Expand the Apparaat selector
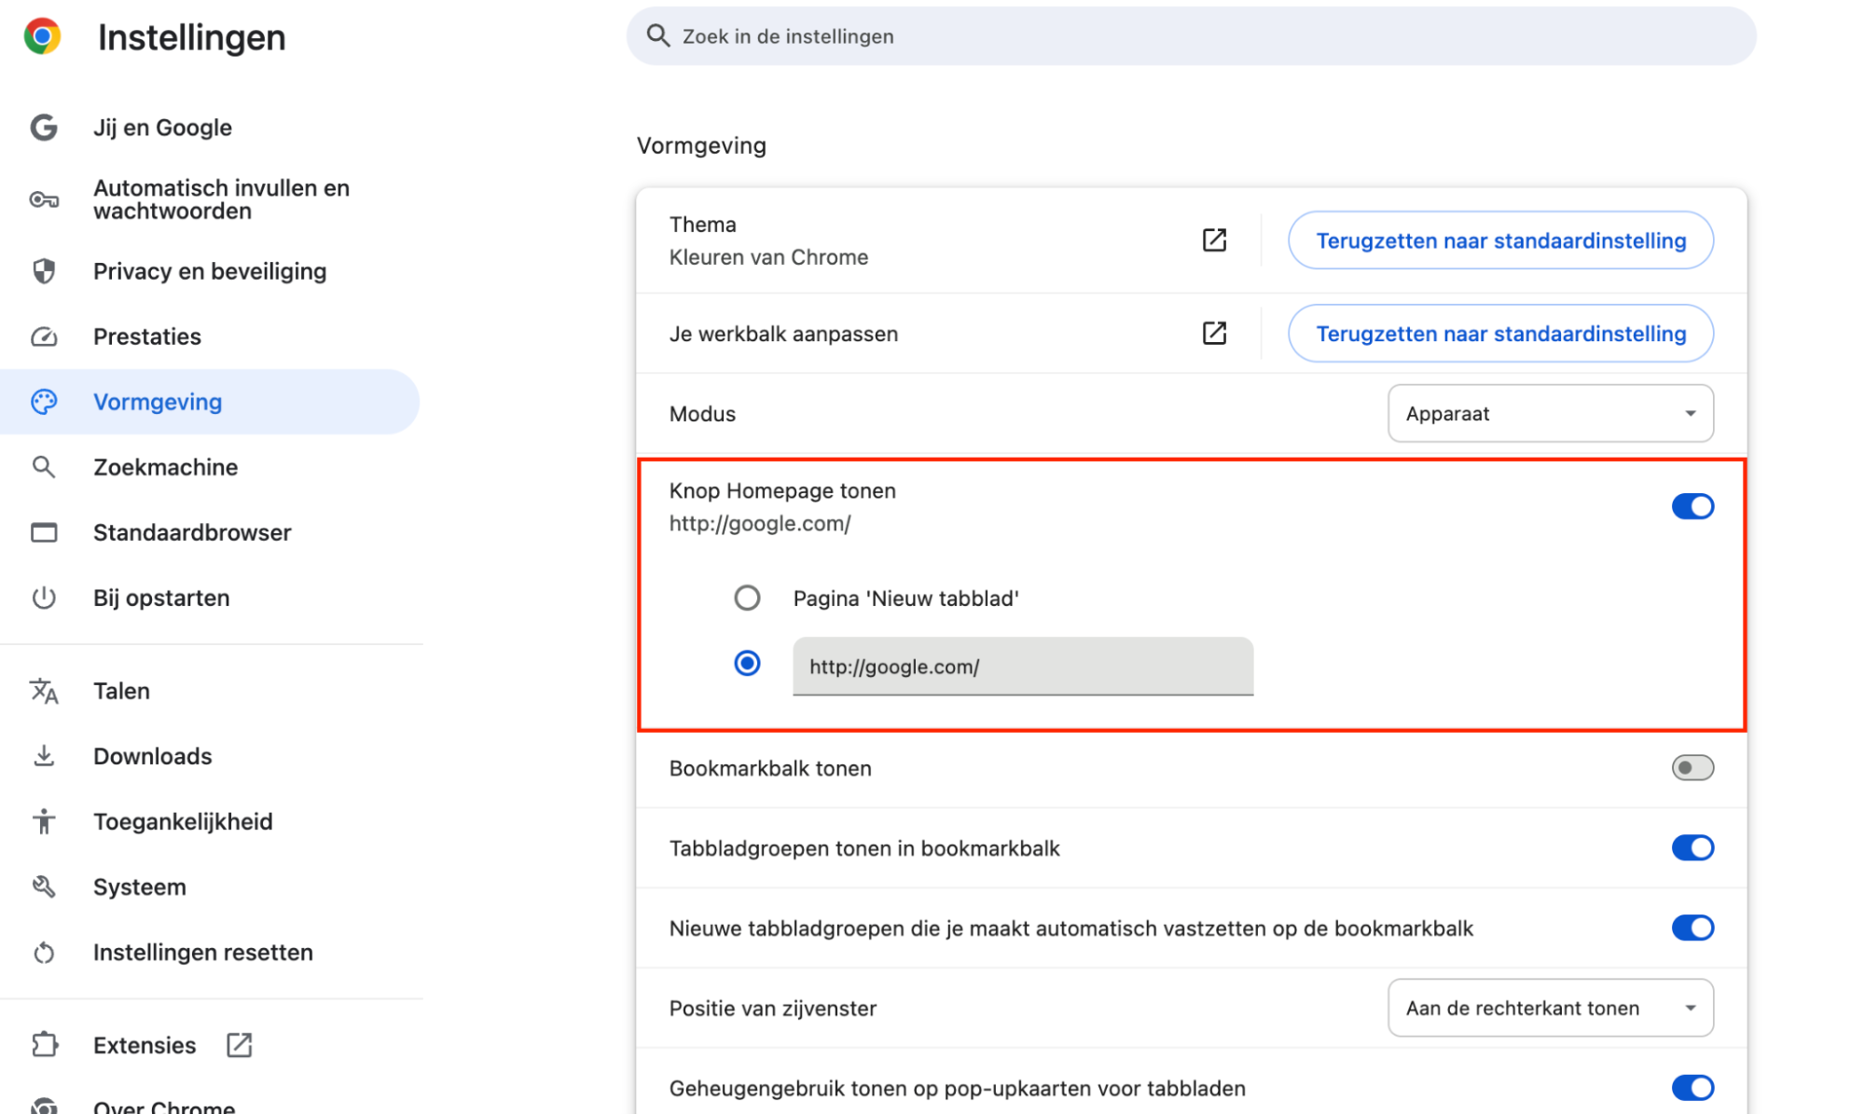 tap(1550, 413)
